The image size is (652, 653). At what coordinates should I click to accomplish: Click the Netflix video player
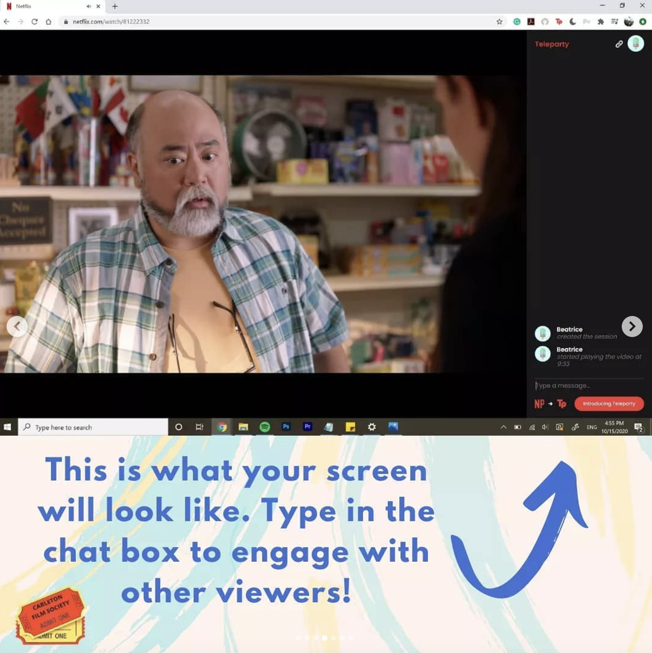[263, 224]
